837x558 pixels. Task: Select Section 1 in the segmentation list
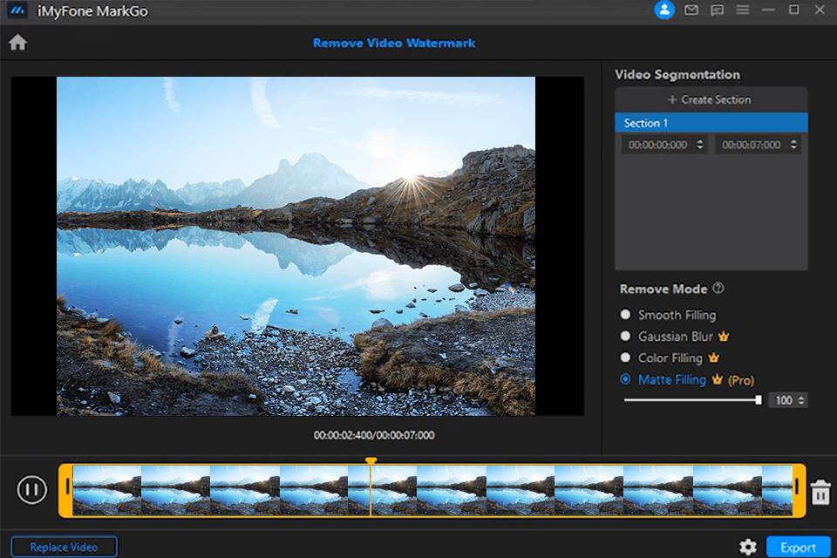point(711,123)
